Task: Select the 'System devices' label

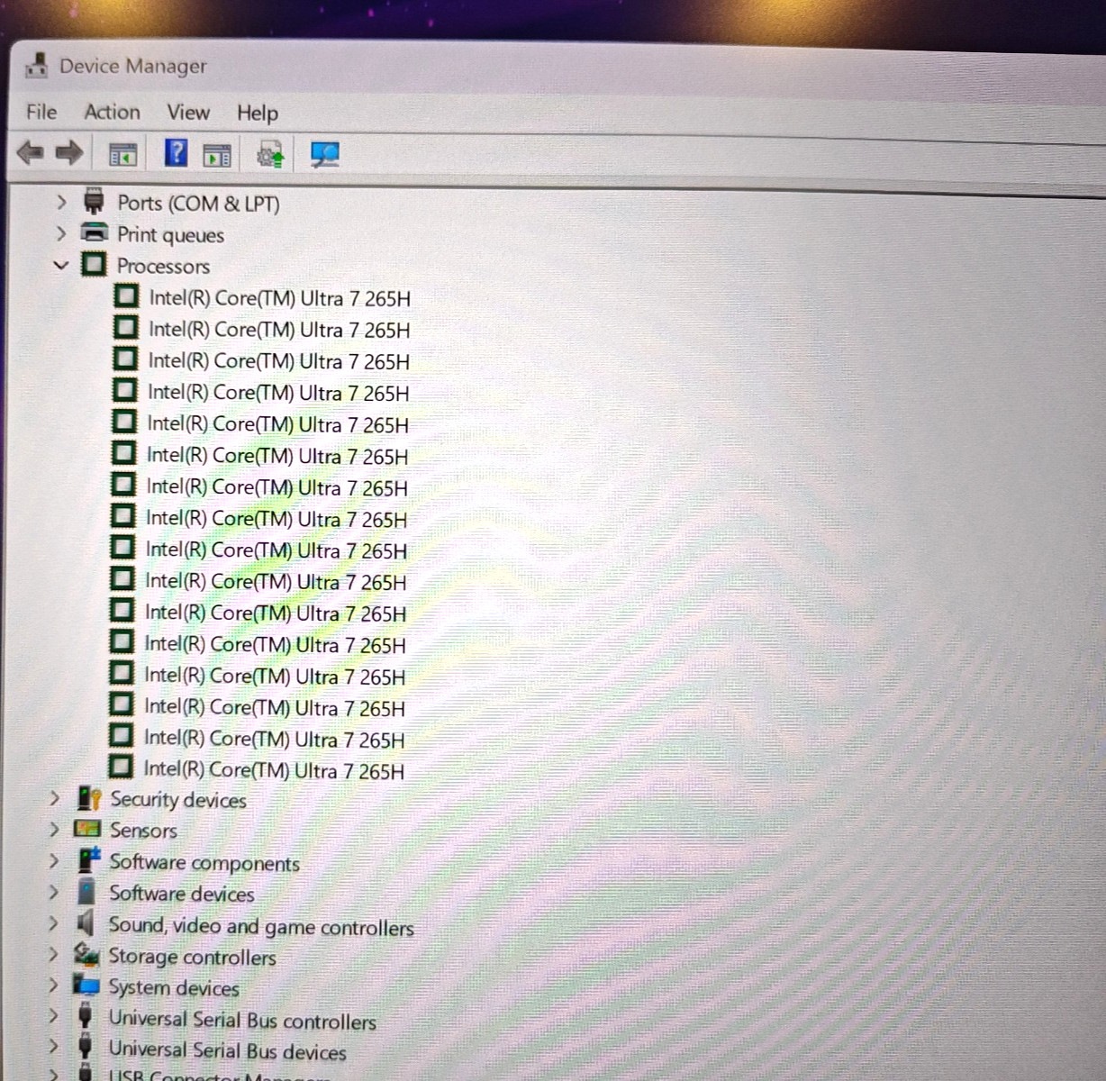Action: point(174,988)
